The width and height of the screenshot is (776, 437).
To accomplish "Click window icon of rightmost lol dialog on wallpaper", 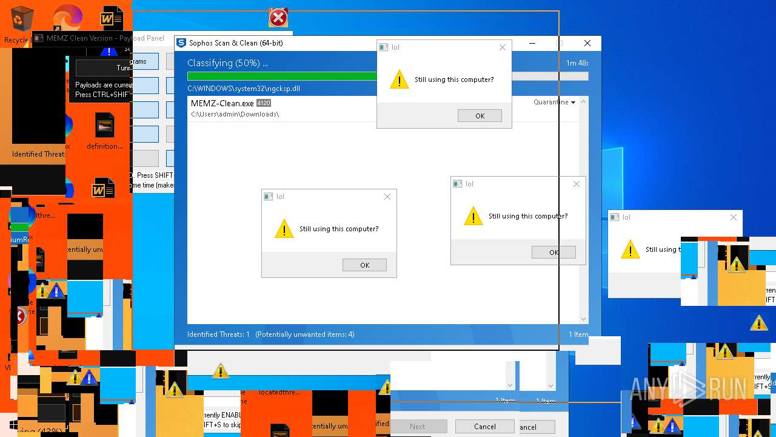I will pos(615,217).
